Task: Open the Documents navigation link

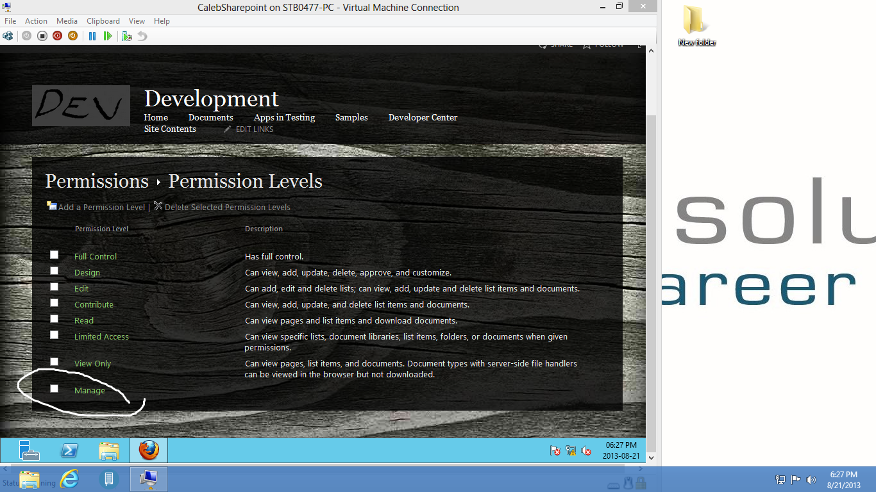Action: [x=211, y=118]
